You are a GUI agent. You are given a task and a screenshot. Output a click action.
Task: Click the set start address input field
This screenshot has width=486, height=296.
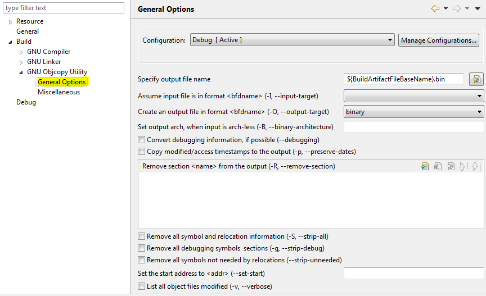point(413,274)
